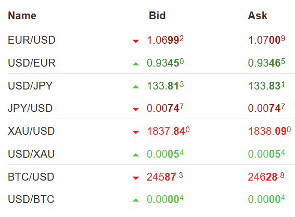Click the XAU/USD ask price 1838.090

point(270,131)
